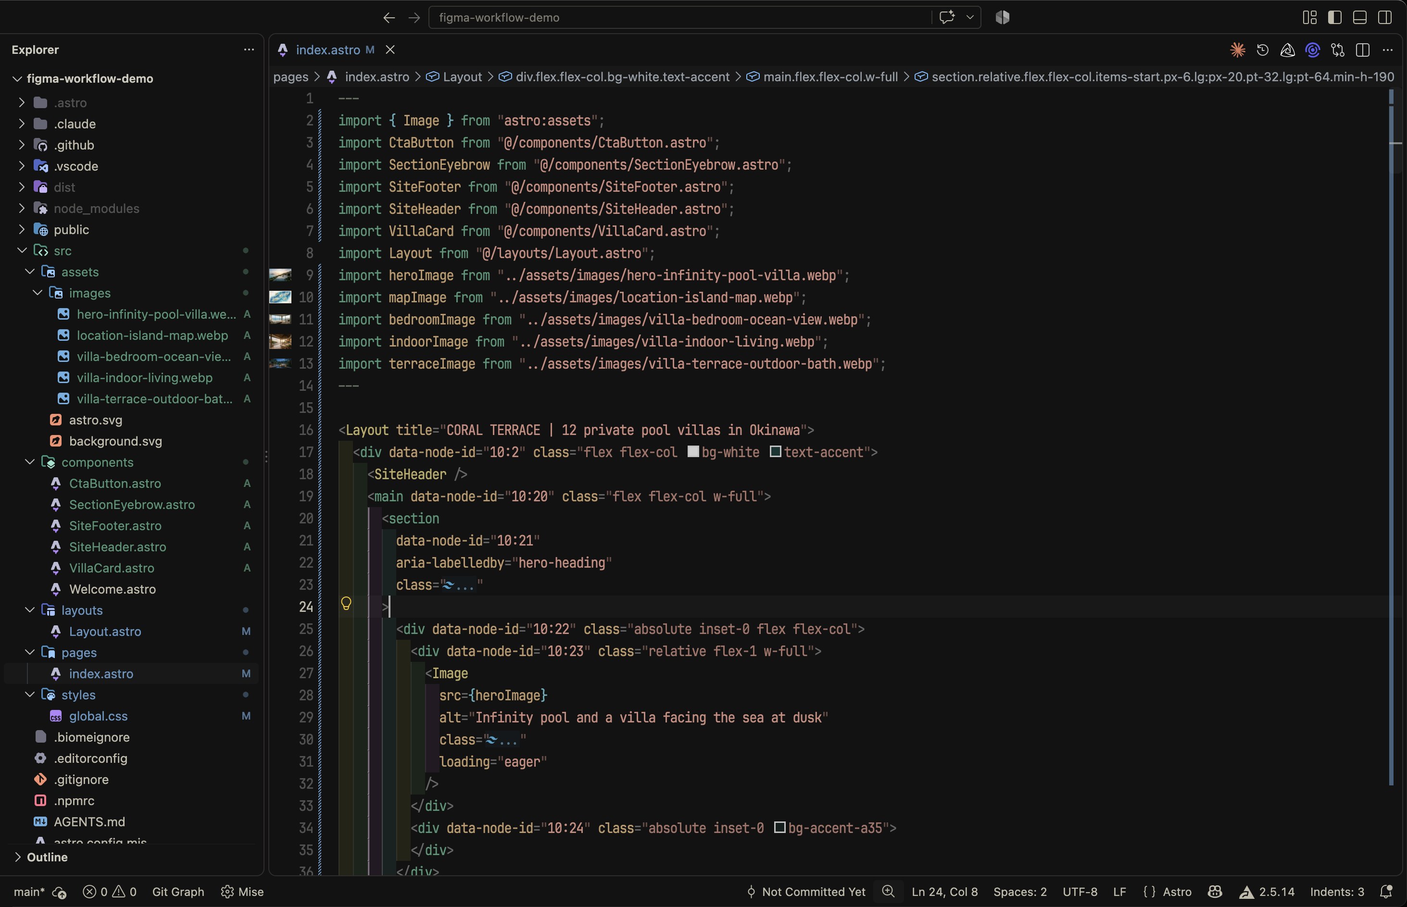Navigate back with the left arrow
Viewport: 1407px width, 907px height.
pos(389,18)
